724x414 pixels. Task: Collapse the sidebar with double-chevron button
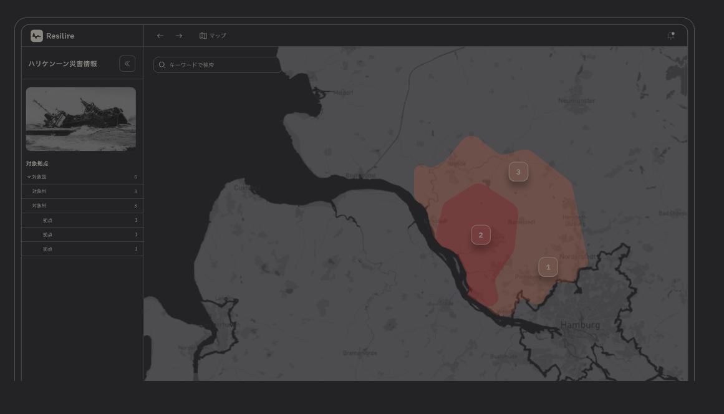[x=127, y=64]
